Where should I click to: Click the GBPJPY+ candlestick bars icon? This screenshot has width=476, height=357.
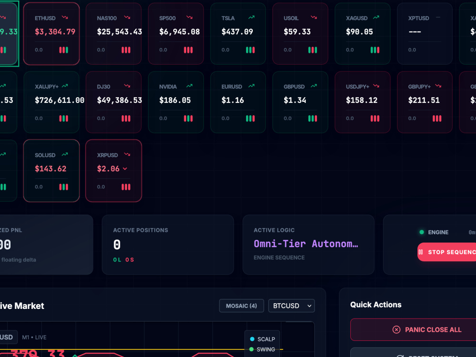click(x=437, y=119)
